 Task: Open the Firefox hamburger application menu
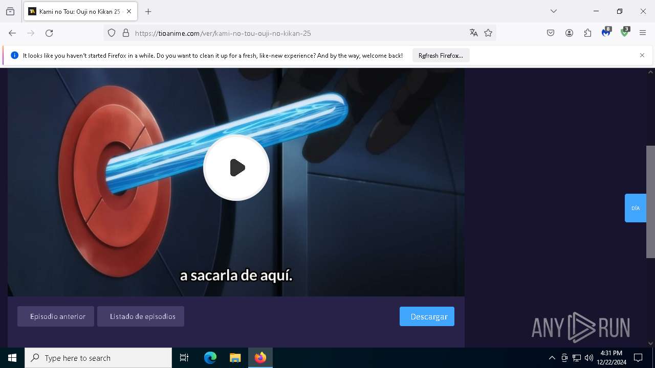point(643,33)
